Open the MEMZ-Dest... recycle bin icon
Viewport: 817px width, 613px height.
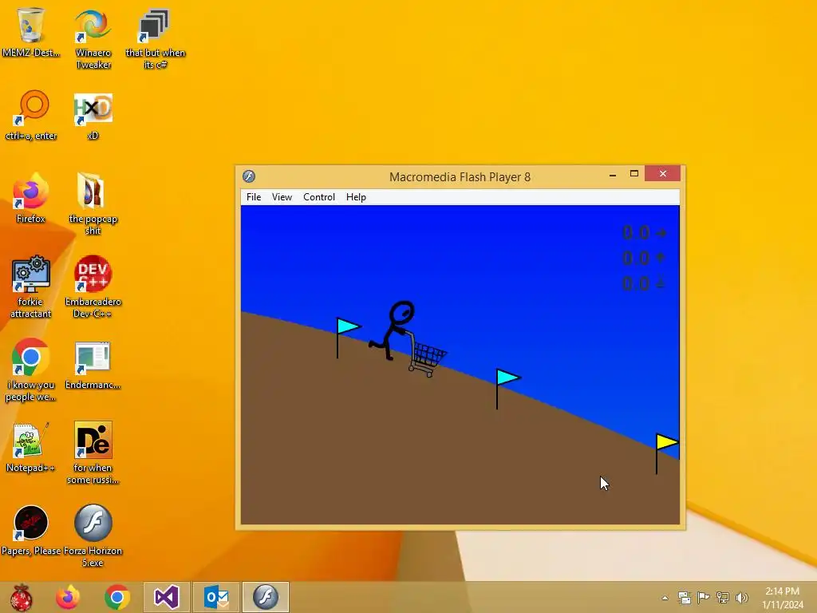(x=31, y=32)
